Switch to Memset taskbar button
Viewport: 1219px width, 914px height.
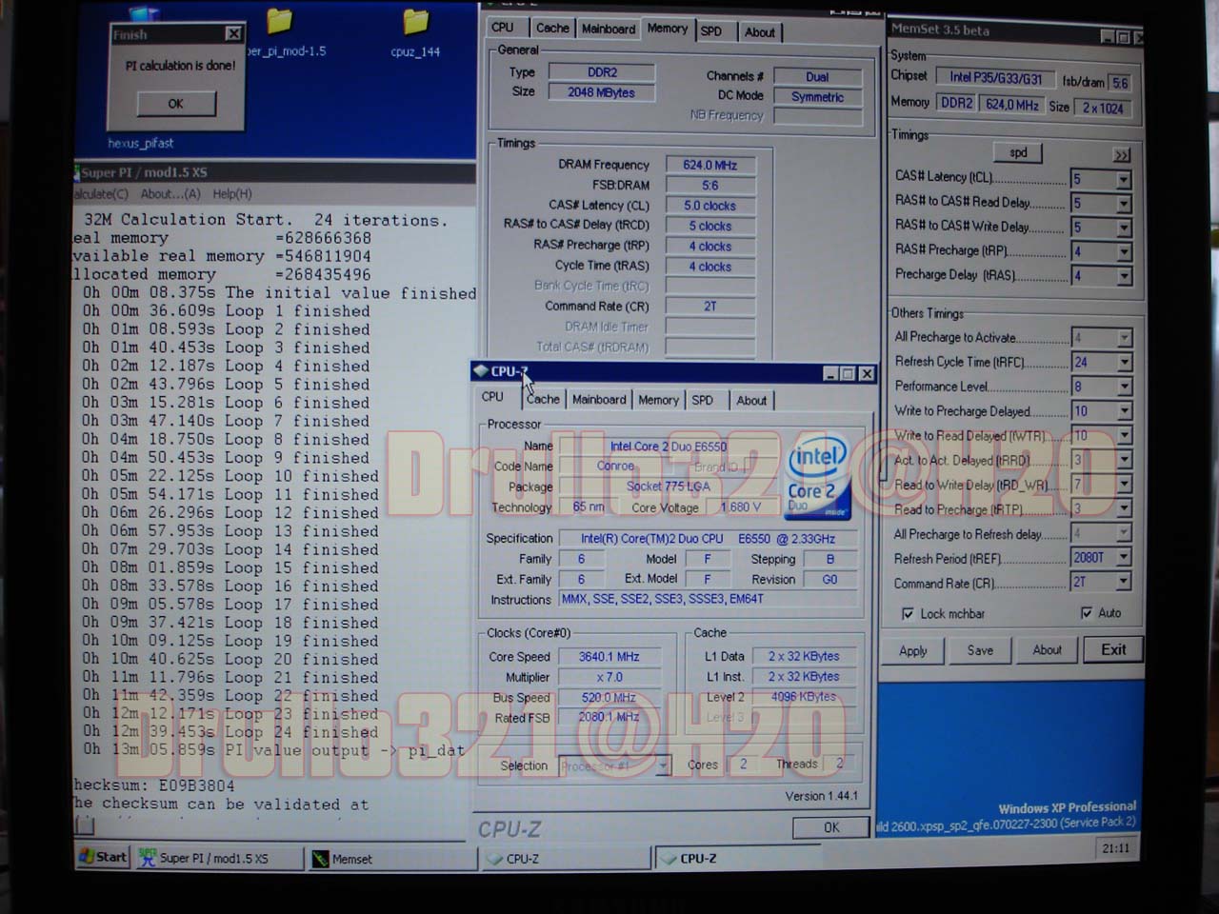tap(391, 859)
